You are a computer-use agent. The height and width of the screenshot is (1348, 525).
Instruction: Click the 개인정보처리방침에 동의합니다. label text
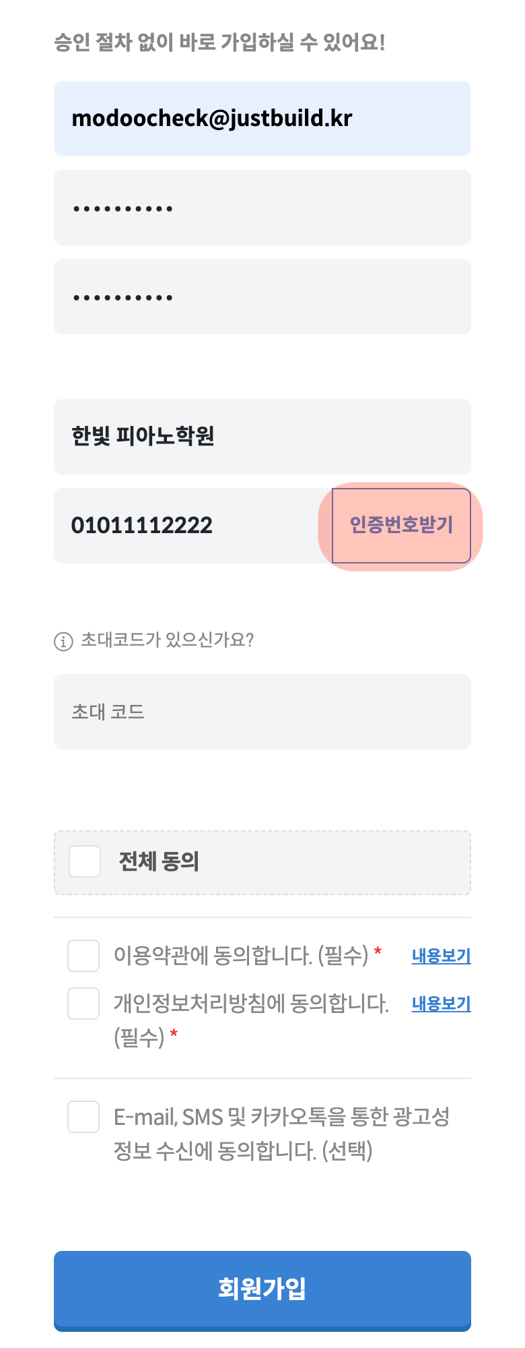point(251,1004)
